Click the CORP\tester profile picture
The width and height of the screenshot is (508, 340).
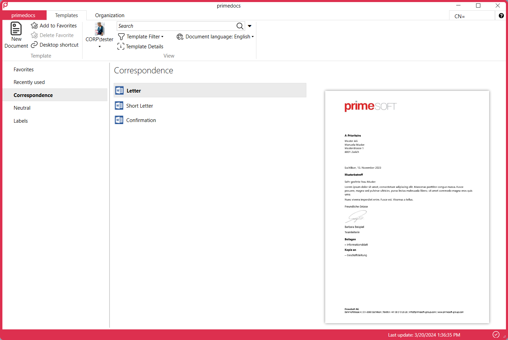click(100, 29)
